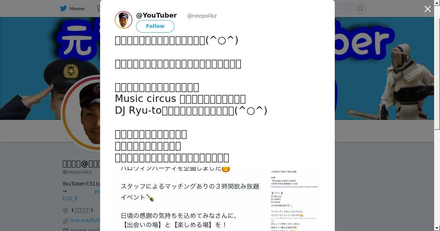
Task: Click the Home navigation label
Action: click(x=77, y=8)
